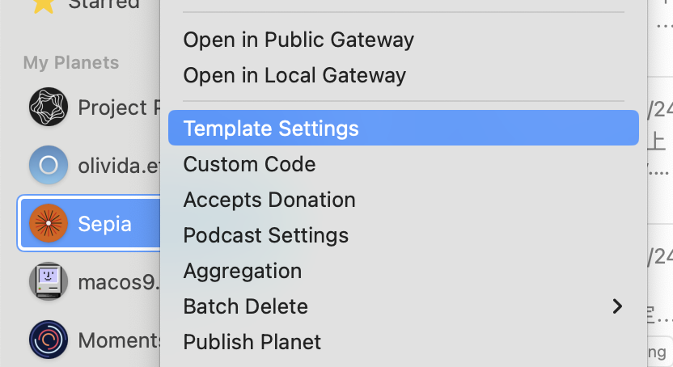
Task: Click the My Planets section header
Action: [x=71, y=63]
